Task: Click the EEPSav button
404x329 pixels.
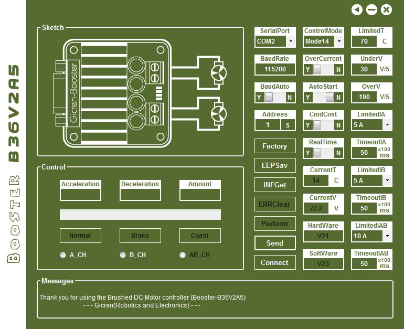Action: (275, 165)
